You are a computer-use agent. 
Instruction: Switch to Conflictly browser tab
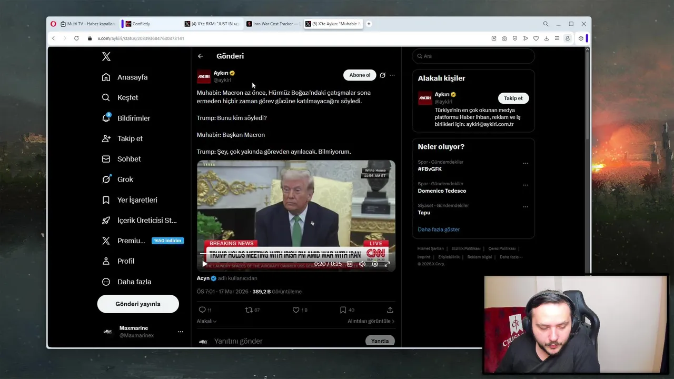coord(151,24)
